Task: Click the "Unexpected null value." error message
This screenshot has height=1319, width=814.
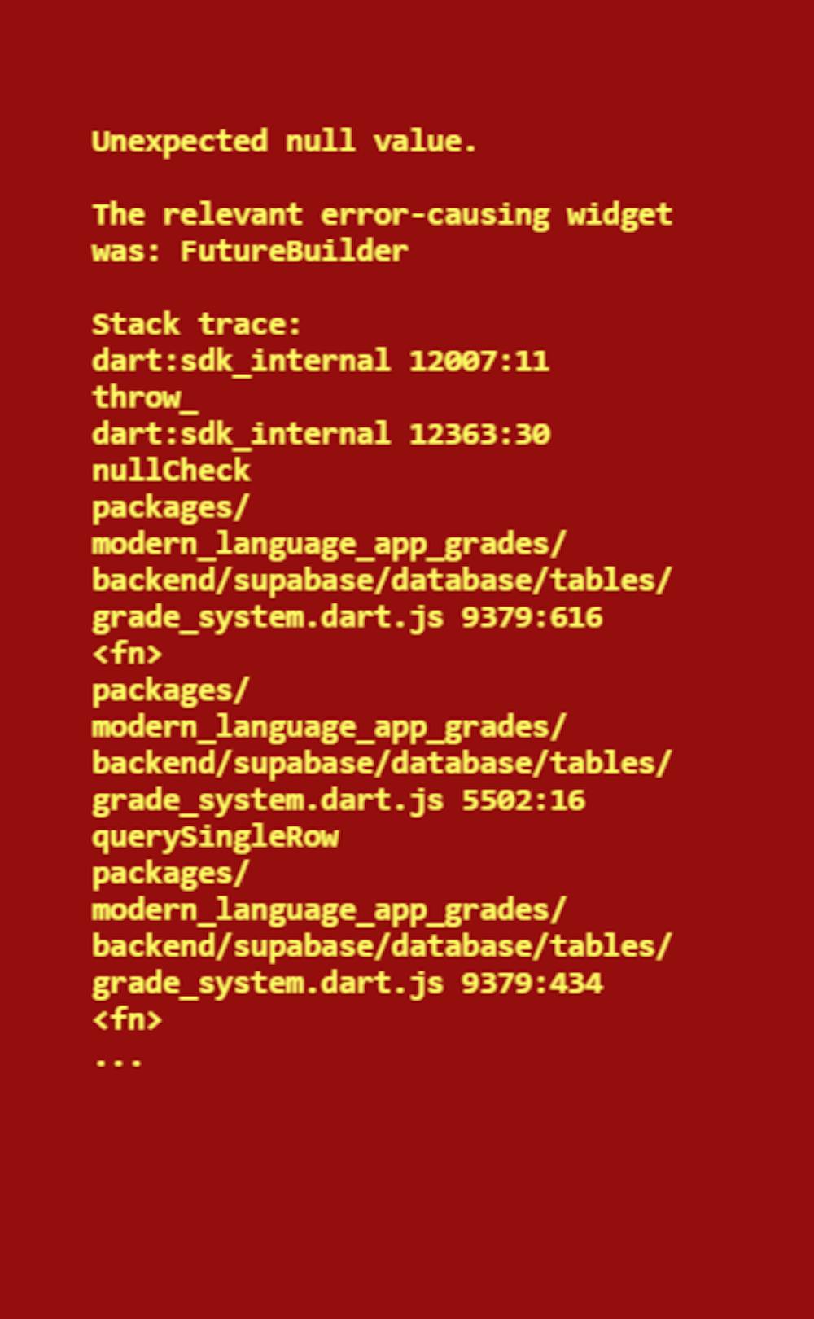Action: (x=284, y=142)
